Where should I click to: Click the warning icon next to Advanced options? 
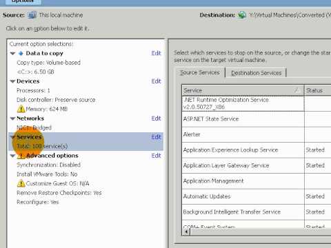tap(21, 156)
